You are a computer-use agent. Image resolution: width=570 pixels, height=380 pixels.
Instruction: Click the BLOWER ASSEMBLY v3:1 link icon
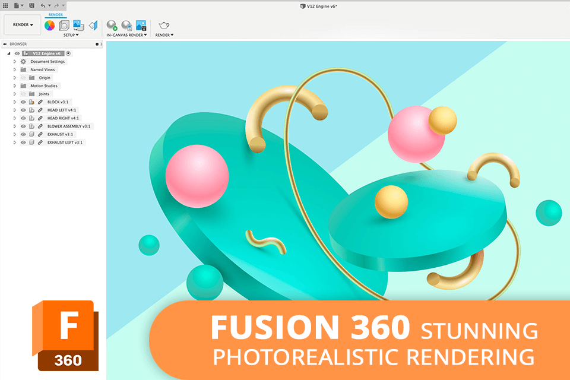coord(40,126)
